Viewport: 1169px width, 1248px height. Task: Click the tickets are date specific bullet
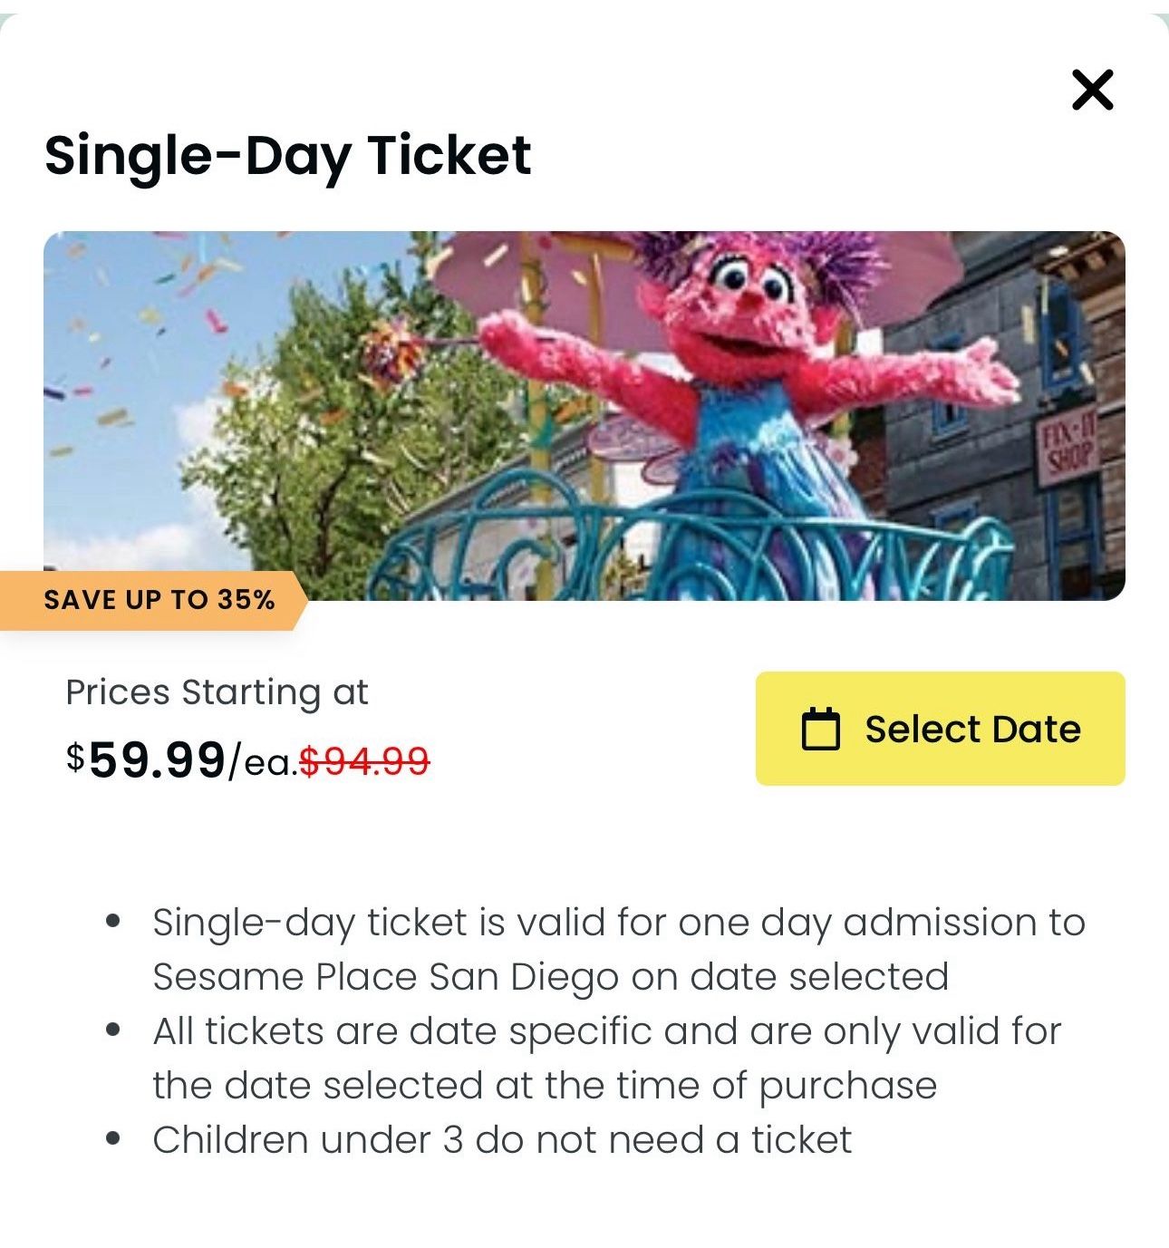pyautogui.click(x=606, y=1031)
